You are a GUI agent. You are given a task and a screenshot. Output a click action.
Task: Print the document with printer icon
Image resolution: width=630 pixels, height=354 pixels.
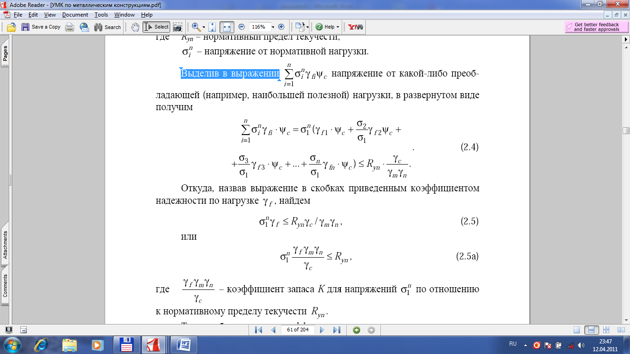70,27
